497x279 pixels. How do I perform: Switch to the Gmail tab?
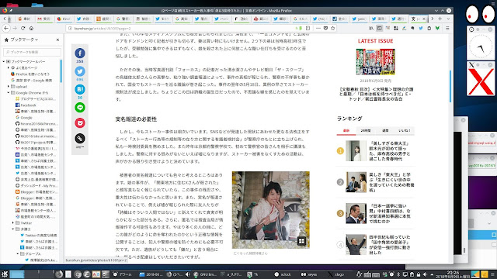click(x=45, y=19)
